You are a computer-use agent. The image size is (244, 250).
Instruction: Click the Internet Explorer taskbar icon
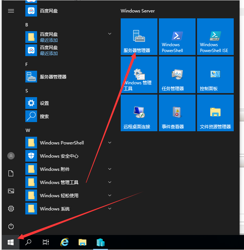(65, 242)
